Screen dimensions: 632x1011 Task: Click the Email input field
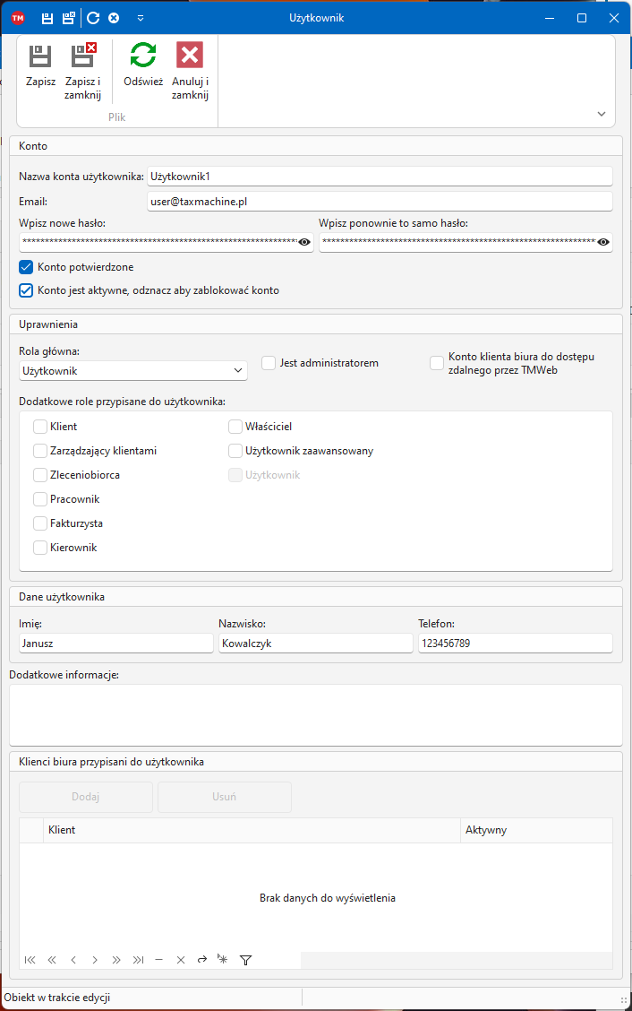(x=379, y=202)
